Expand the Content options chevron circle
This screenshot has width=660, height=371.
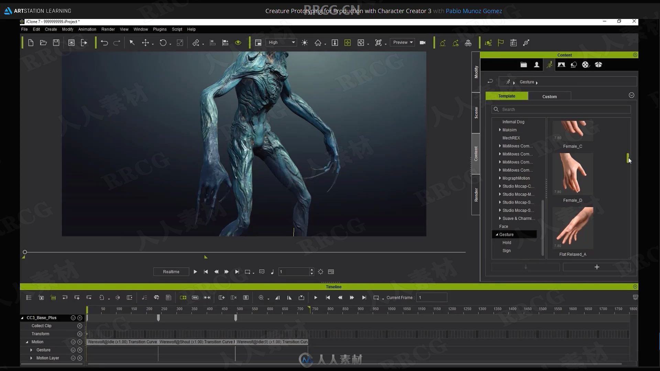(x=631, y=95)
